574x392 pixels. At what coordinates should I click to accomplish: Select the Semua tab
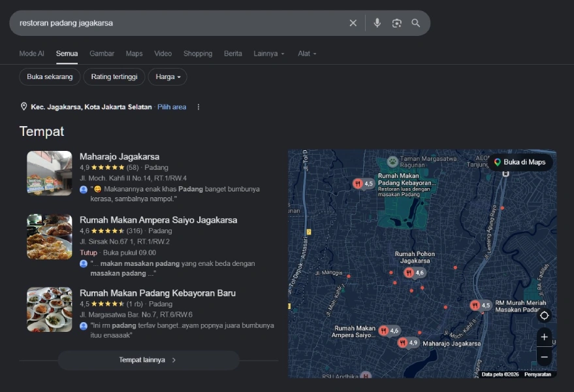[67, 54]
